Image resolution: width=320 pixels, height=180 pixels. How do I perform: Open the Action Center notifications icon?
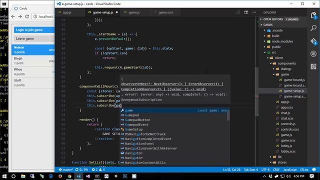coord(311,176)
